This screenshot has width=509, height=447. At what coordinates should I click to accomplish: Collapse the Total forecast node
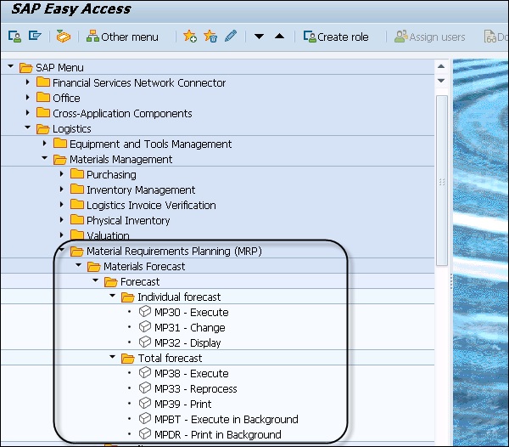(113, 359)
